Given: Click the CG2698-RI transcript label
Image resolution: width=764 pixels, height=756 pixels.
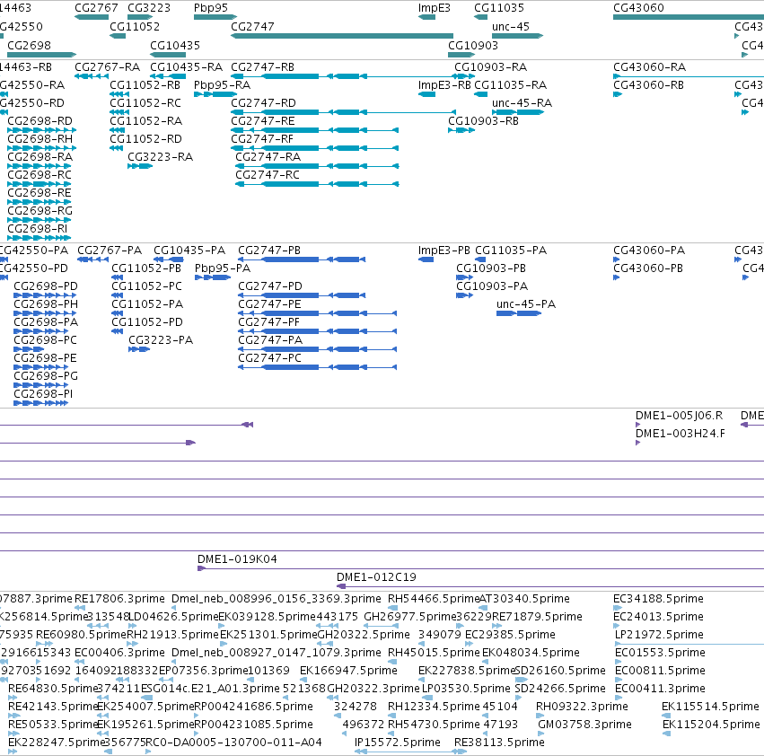Looking at the screenshot, I should point(38,229).
